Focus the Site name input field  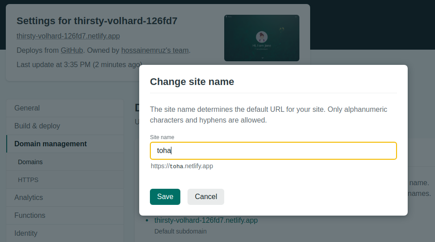(273, 151)
